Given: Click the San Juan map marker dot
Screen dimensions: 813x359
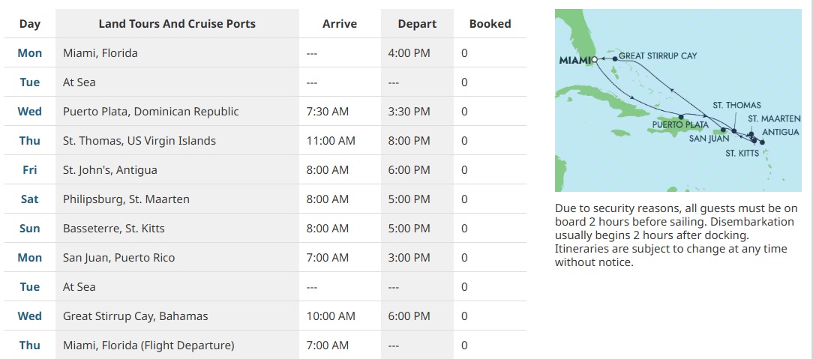Looking at the screenshot, I should (x=724, y=130).
